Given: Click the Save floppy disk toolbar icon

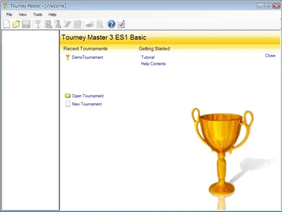Looking at the screenshot, I should pos(26,24).
